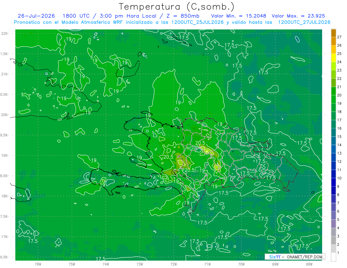Click the "17N" latitude axis label
347x268 pixels.
4,237
